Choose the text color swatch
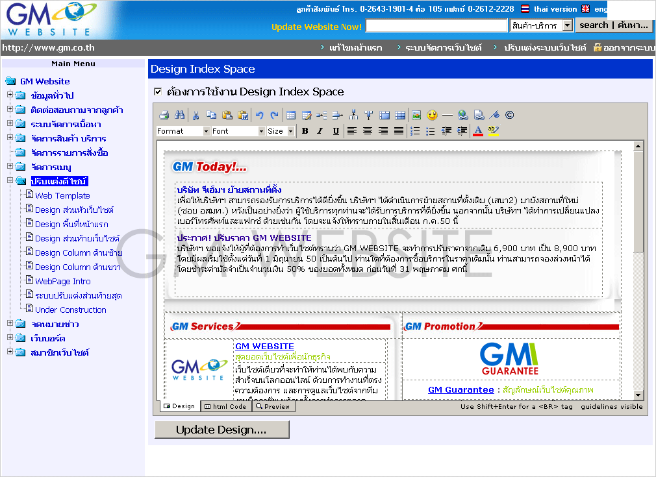The image size is (656, 477). (478, 131)
